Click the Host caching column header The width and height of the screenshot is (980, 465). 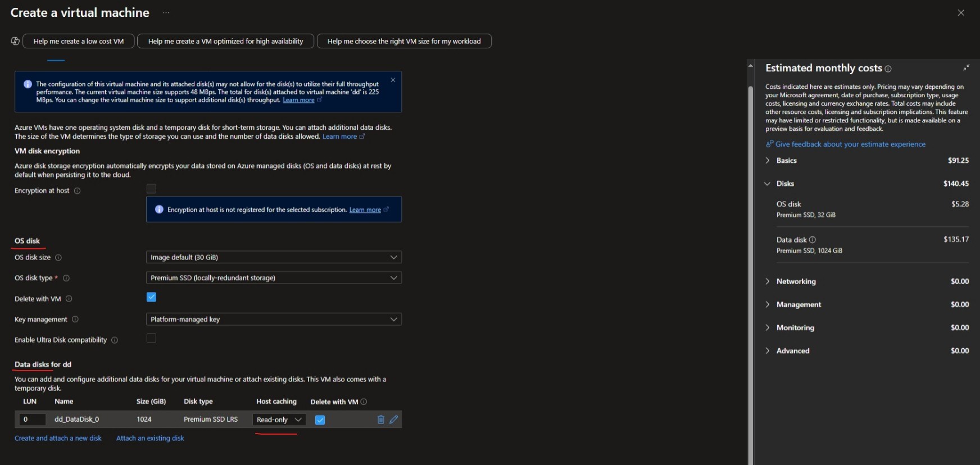tap(276, 402)
